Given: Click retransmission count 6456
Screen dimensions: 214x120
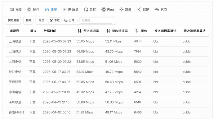Looking at the screenshot, I should (x=138, y=112).
